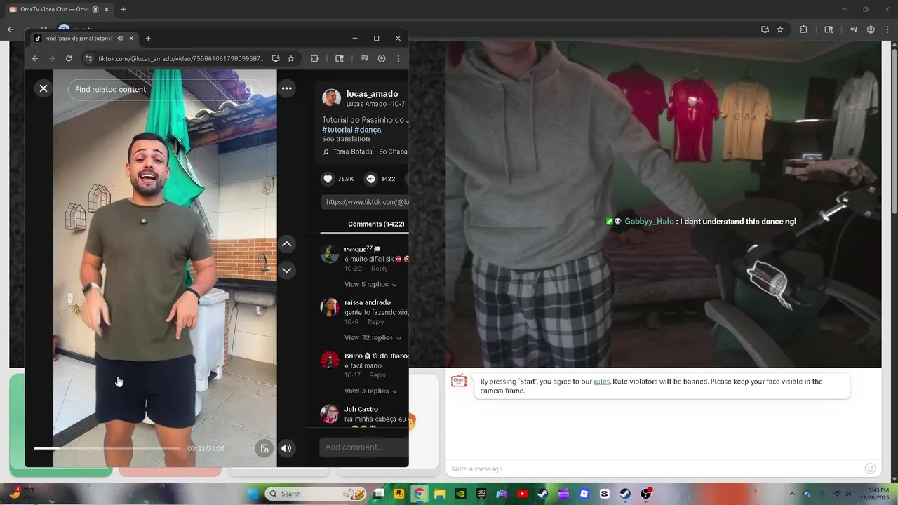Seek on the TikTok video progress bar
Screen dimensions: 898x505
click(x=107, y=448)
